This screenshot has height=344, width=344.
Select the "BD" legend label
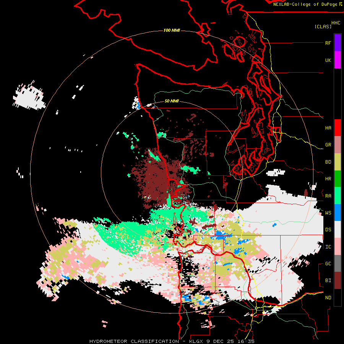tap(328, 162)
